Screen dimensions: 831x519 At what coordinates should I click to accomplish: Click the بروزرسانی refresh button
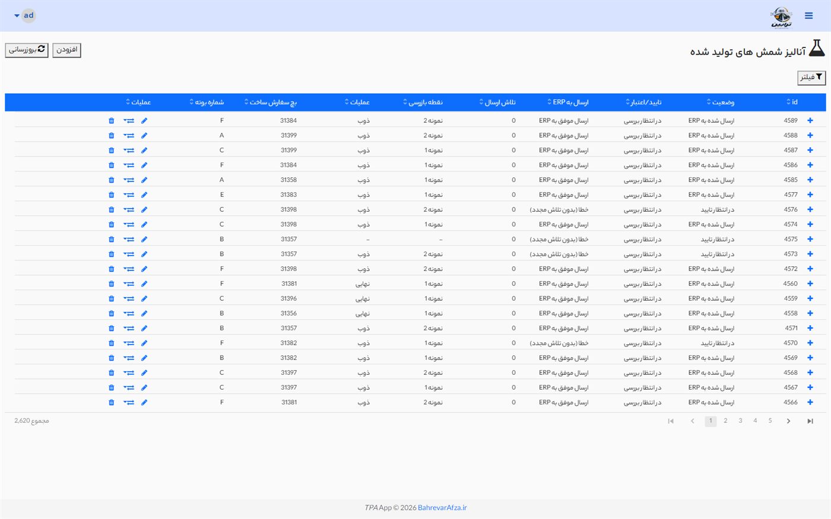coord(27,50)
